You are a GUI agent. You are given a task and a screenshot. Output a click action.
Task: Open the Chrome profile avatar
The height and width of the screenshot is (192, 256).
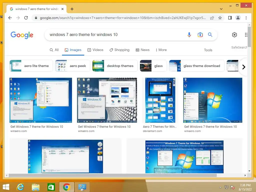238,18
